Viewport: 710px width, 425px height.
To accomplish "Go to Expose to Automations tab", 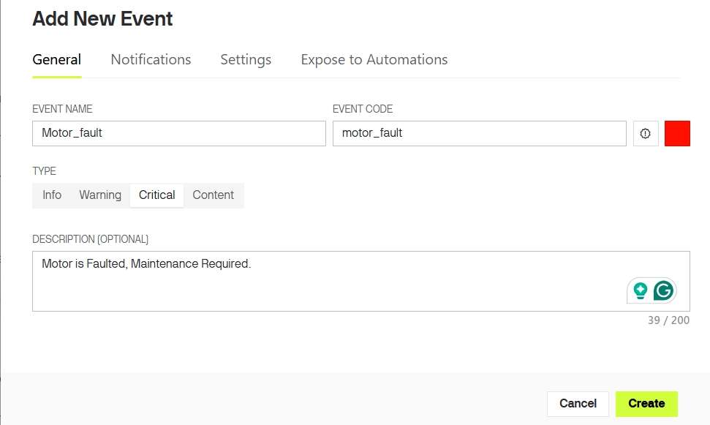I will pos(374,60).
